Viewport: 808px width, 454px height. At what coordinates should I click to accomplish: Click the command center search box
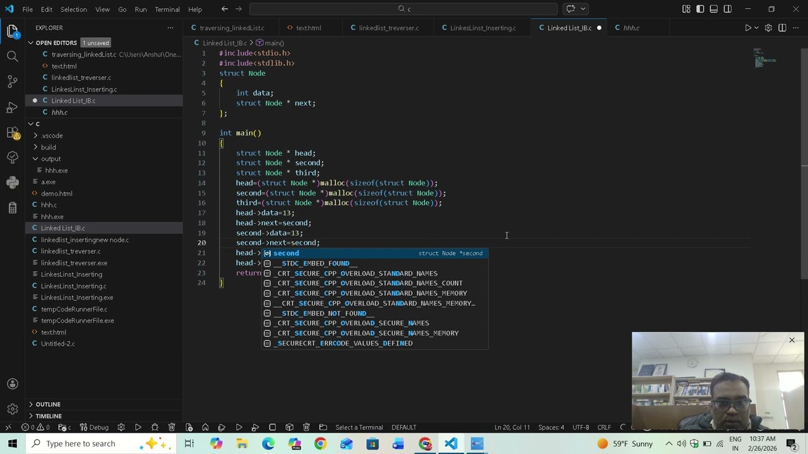(403, 9)
